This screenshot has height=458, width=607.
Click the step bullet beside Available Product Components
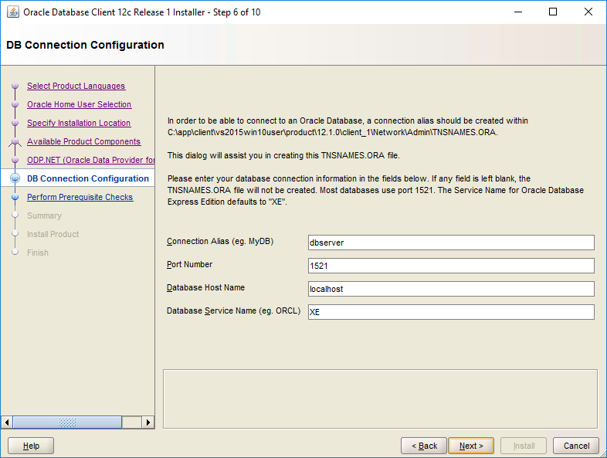click(15, 141)
